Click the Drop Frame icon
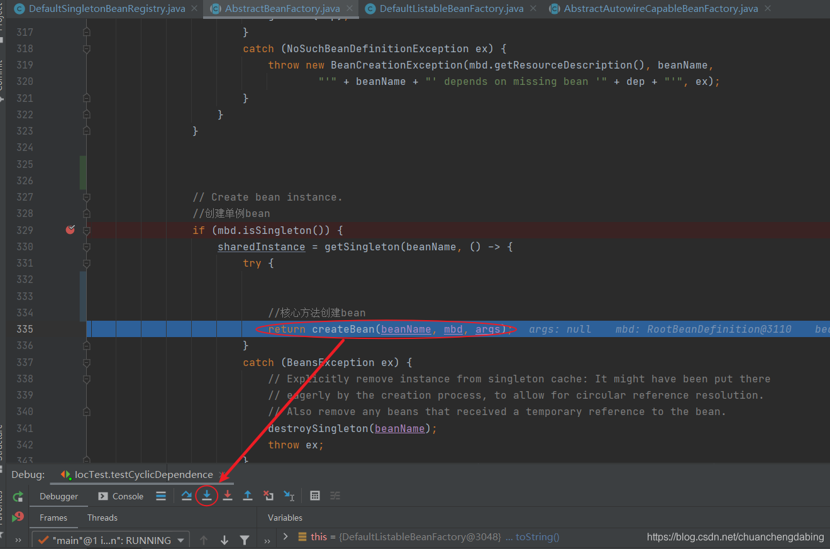 click(268, 496)
